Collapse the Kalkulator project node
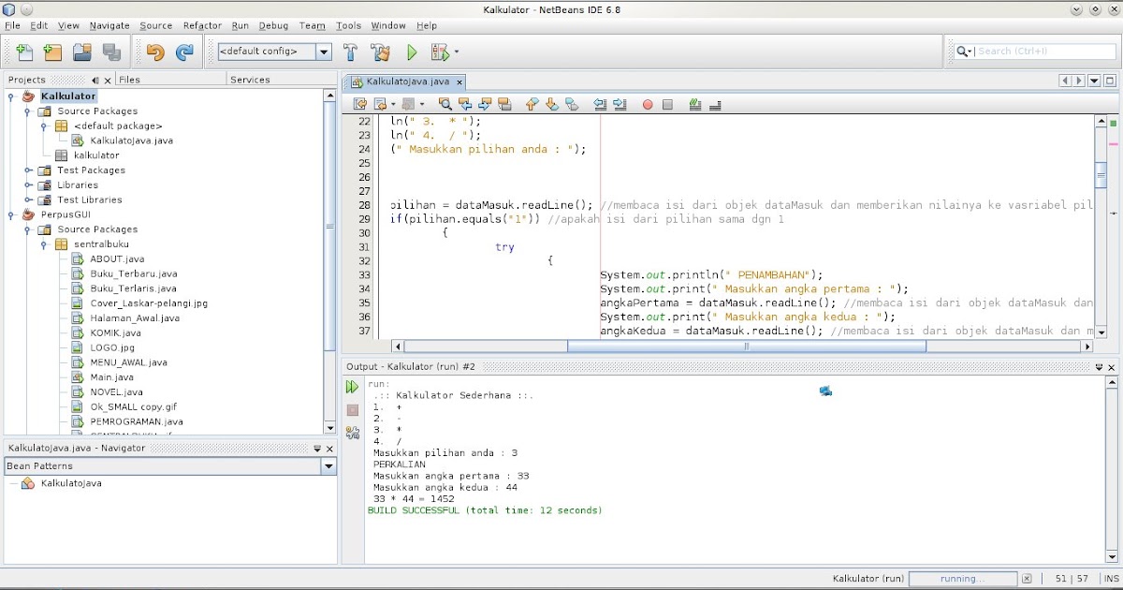The image size is (1123, 590). click(x=11, y=96)
